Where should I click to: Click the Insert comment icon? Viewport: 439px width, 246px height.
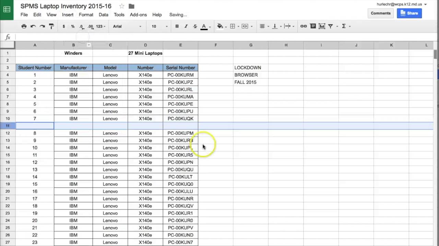[x=313, y=26]
